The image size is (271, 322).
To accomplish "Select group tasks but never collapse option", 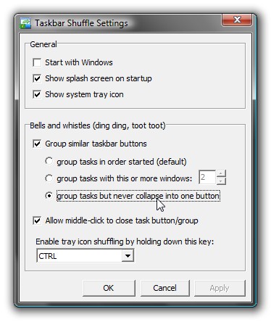I will (49, 196).
